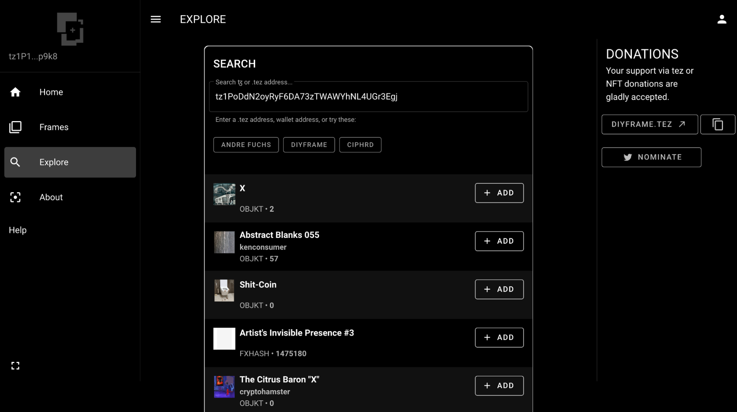Screen dimensions: 737x412
Task: Add the Abstract Blanks 055 item
Action: pyautogui.click(x=499, y=241)
